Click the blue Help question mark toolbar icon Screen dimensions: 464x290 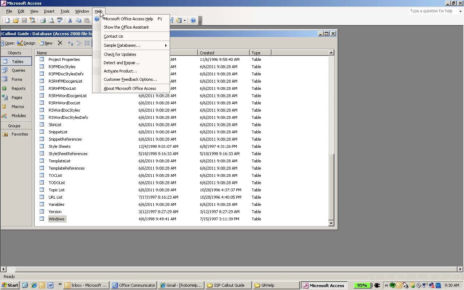pos(193,21)
